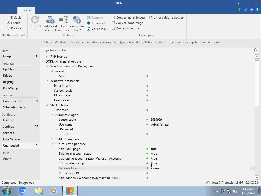Viewport: 261px width, 196px height.
Task: Click the Logon count green dot
Action: pos(147,120)
